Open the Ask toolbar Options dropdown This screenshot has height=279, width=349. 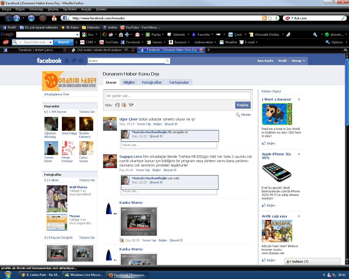(336, 42)
